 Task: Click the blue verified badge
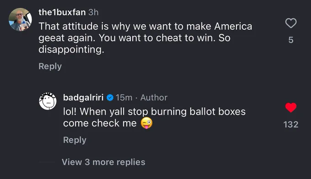(x=110, y=98)
